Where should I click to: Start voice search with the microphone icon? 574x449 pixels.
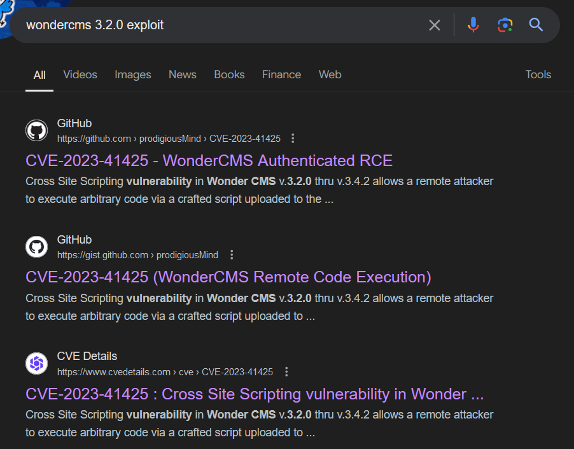473,25
